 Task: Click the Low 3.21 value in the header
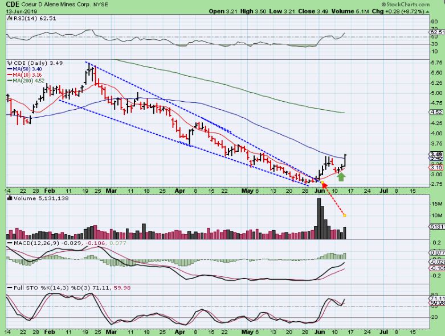point(283,11)
